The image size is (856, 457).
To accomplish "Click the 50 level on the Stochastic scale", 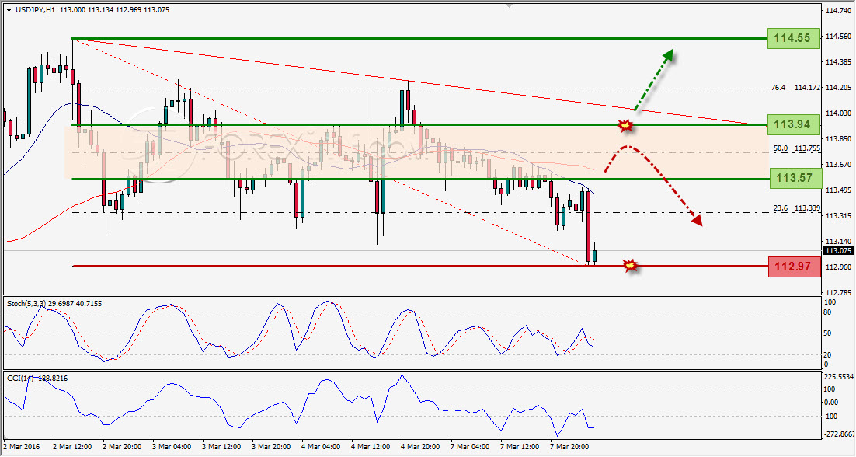I will [827, 333].
